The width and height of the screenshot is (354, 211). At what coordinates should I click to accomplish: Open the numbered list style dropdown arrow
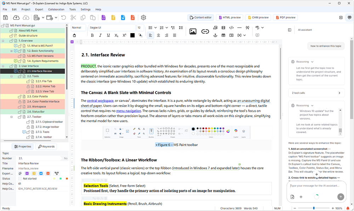pyautogui.click(x=167, y=28)
